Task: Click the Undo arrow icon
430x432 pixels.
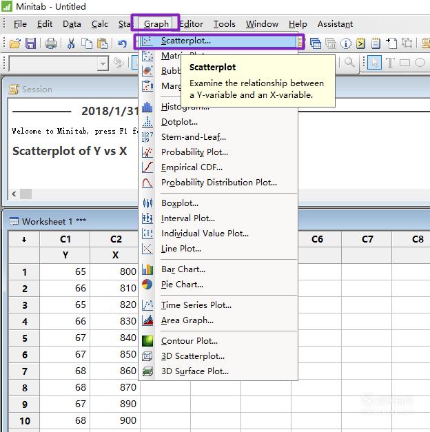Action: [123, 43]
